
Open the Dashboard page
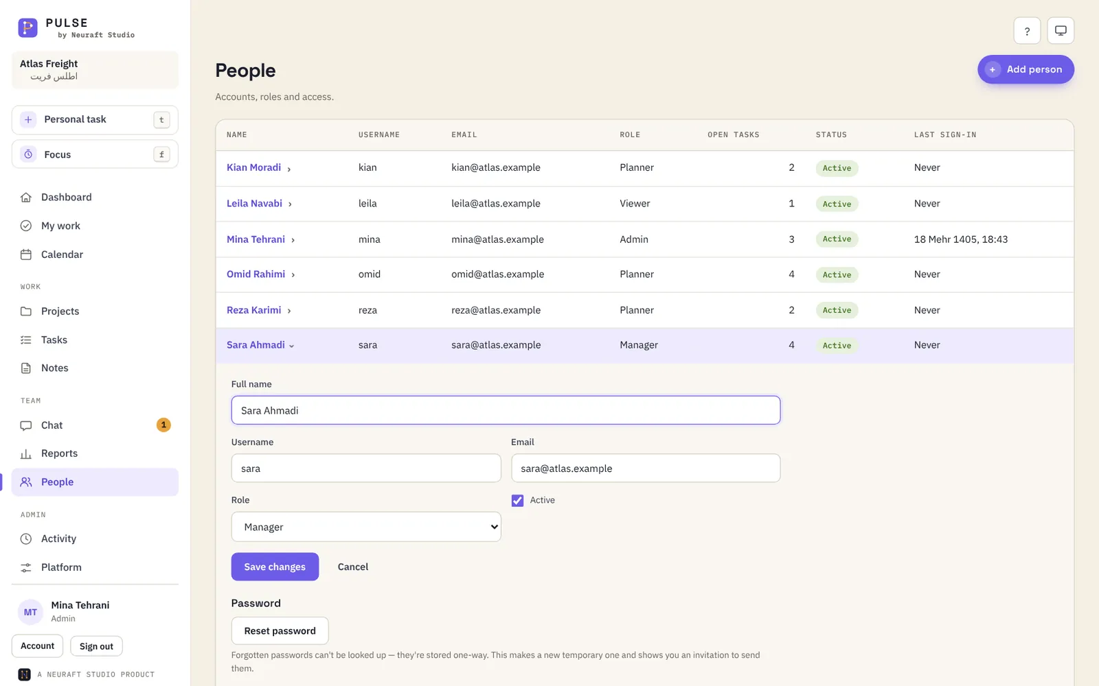coord(95,198)
